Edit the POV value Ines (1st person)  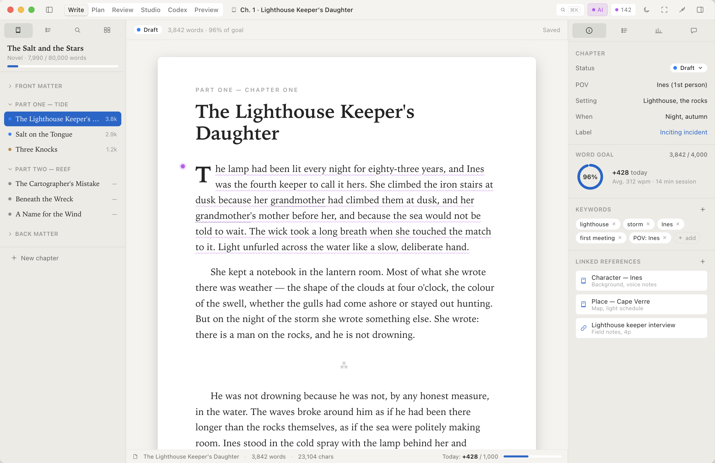682,85
